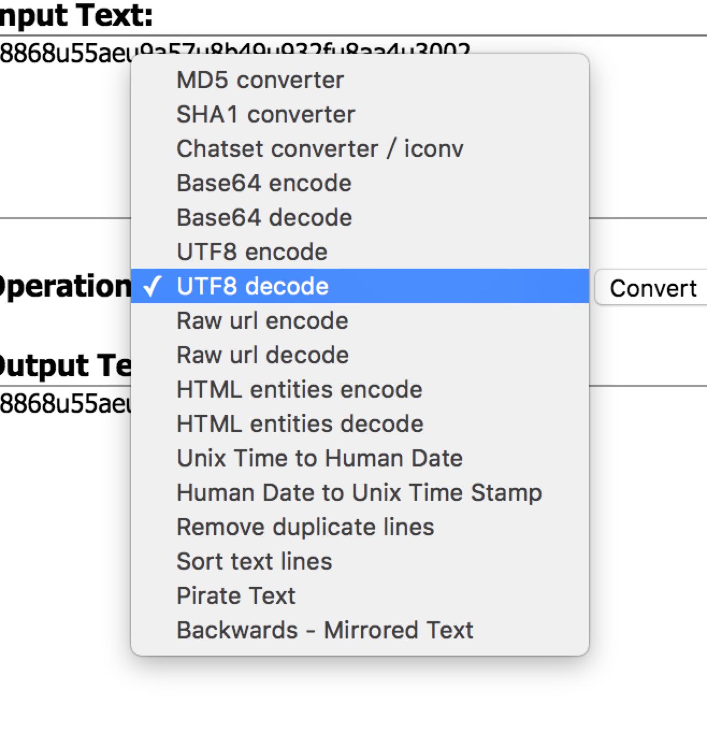
Task: Pick HTML entities decode
Action: pos(300,424)
